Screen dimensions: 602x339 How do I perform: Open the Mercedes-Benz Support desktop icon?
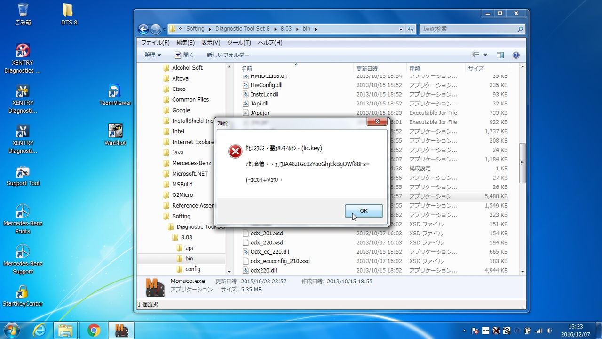(x=23, y=259)
